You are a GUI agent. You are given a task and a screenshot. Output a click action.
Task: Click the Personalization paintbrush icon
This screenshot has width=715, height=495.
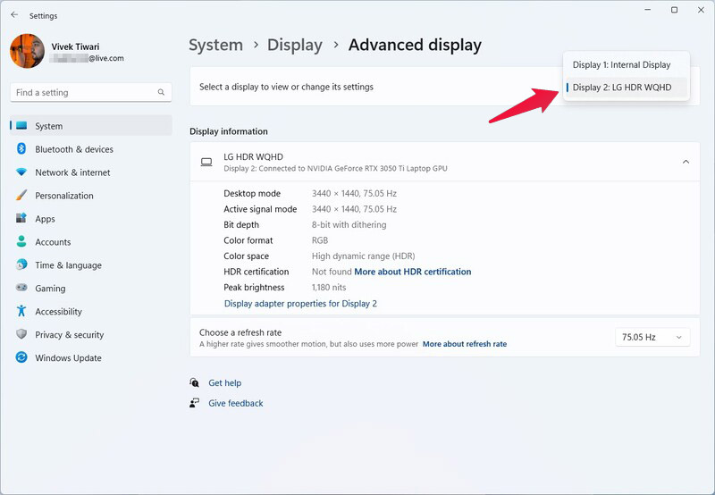point(21,195)
